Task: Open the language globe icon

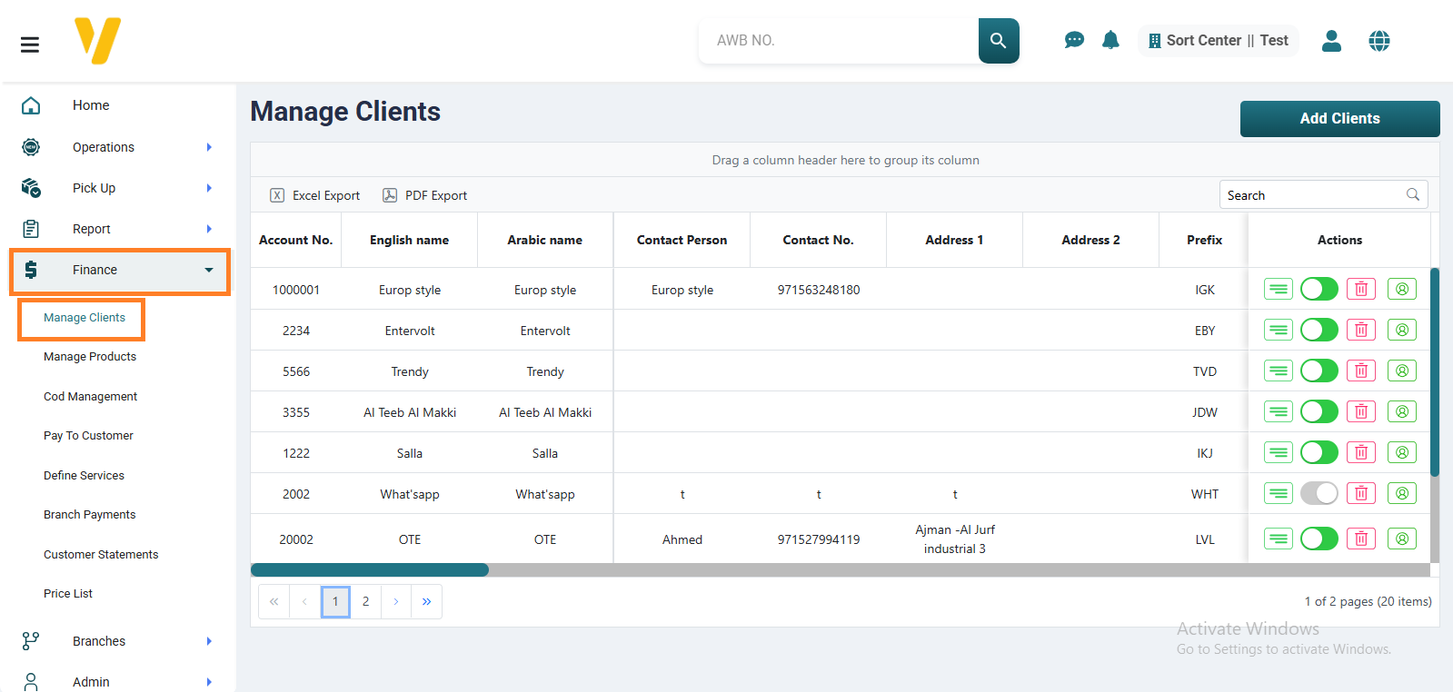Action: [1378, 41]
